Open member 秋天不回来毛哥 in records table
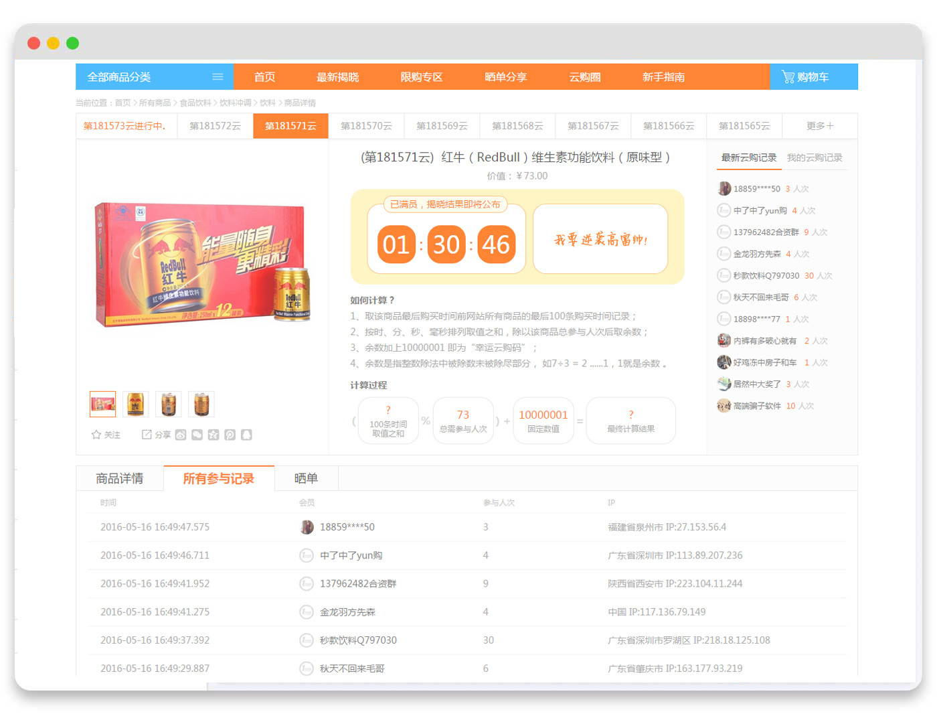 pos(352,668)
